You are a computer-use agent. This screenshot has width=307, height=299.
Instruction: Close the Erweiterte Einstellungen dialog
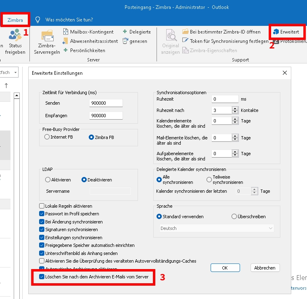285,73
